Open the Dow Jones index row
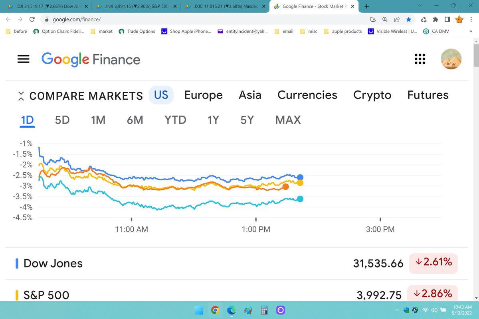 coord(236,263)
